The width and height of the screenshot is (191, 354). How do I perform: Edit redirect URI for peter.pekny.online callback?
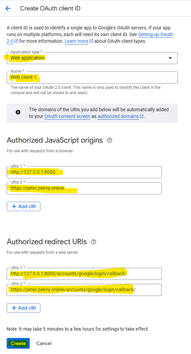tap(84, 290)
